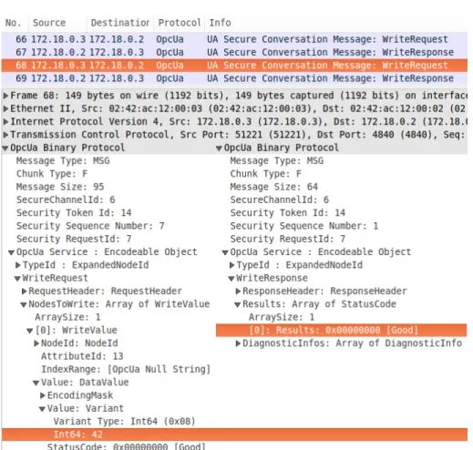Select the Message Size: 64 field
This screenshot has height=450, width=473.
point(274,187)
